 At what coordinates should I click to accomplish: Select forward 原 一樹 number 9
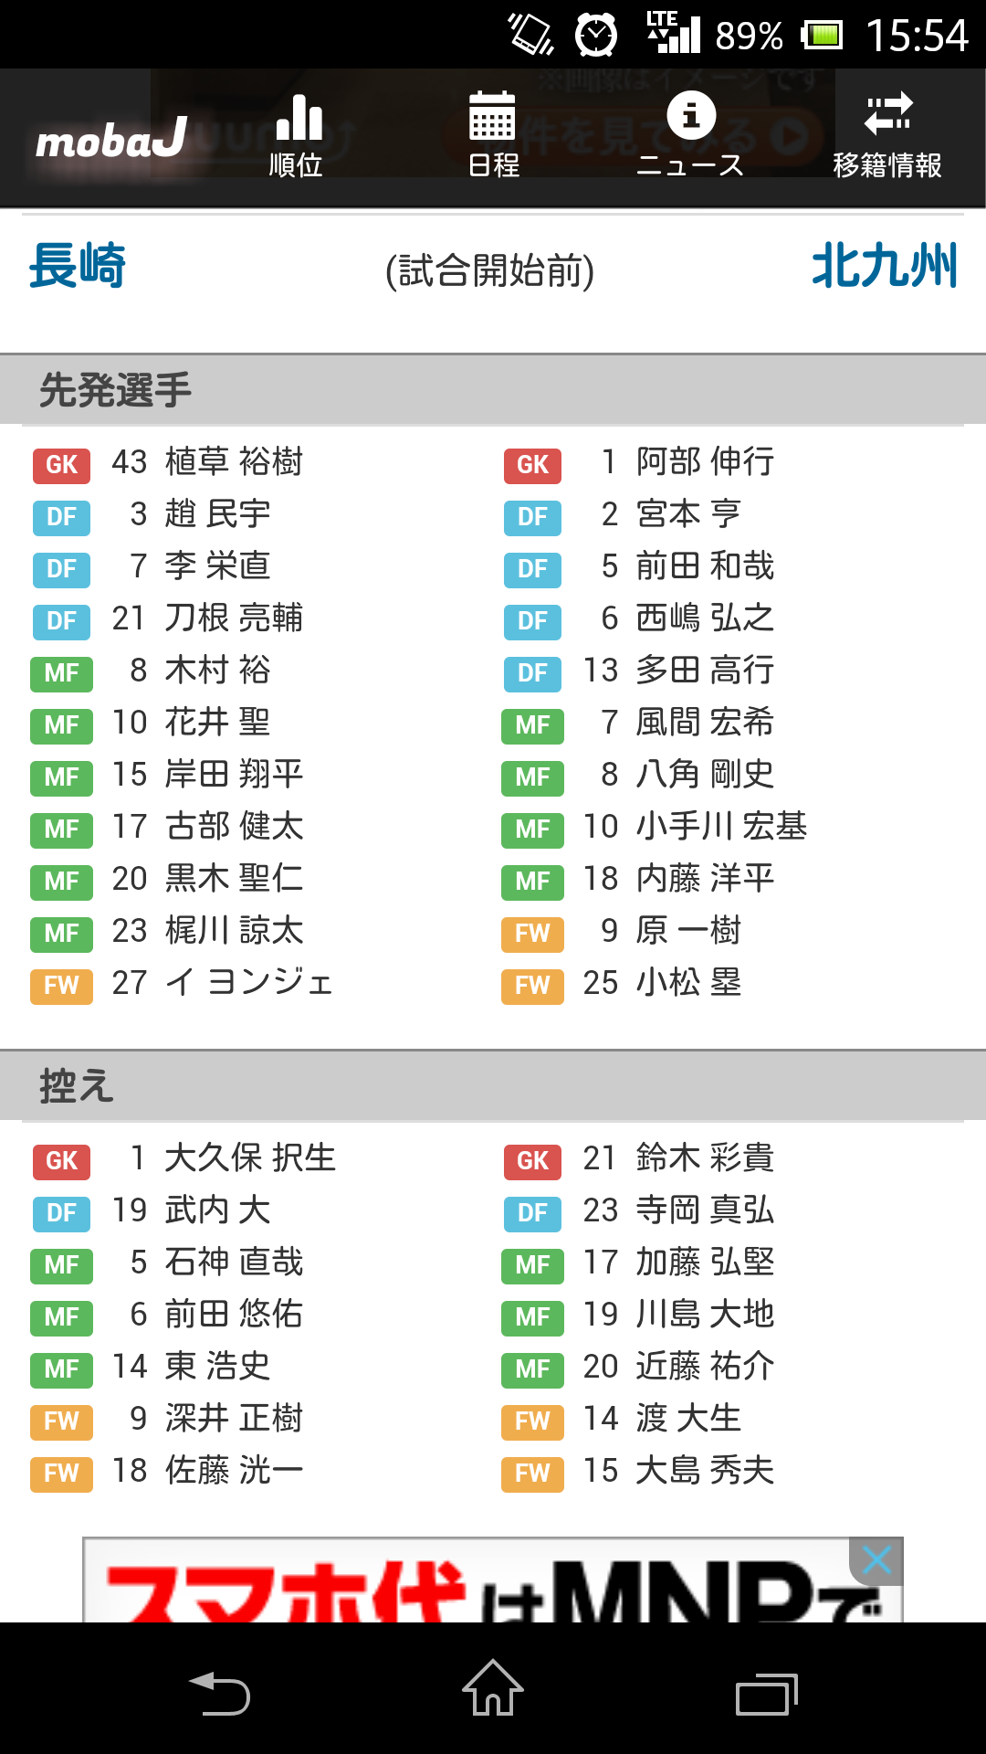tap(687, 931)
